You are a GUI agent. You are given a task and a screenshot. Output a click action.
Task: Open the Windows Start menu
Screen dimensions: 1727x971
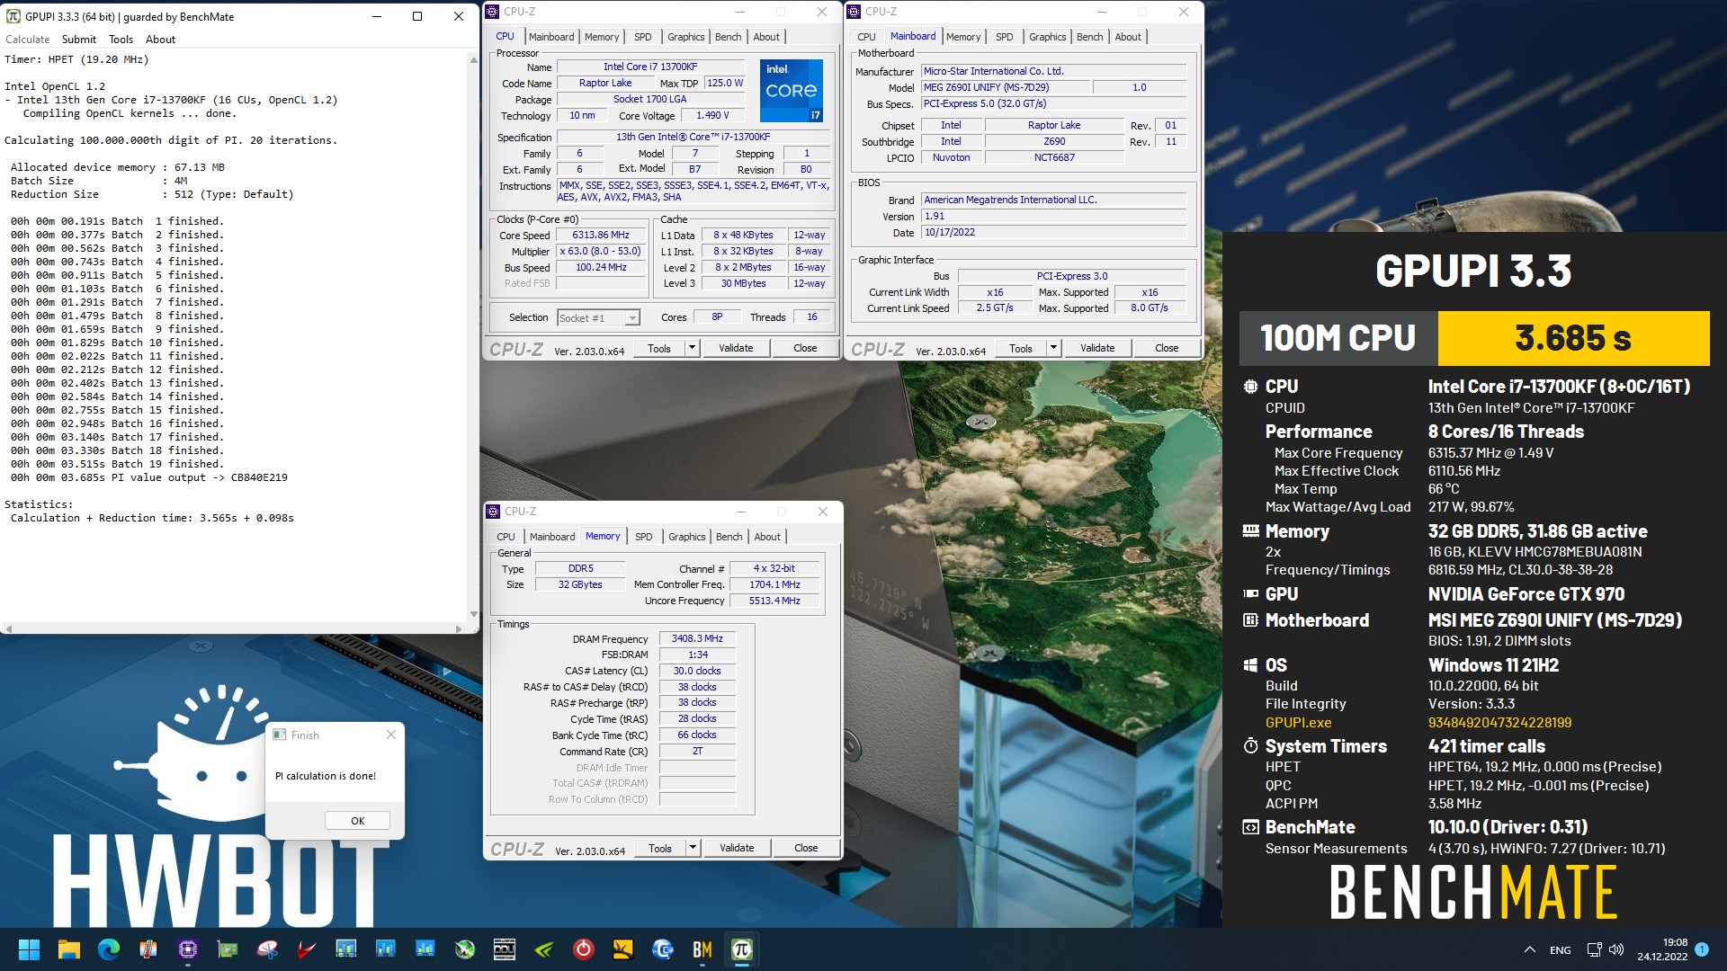click(x=29, y=949)
